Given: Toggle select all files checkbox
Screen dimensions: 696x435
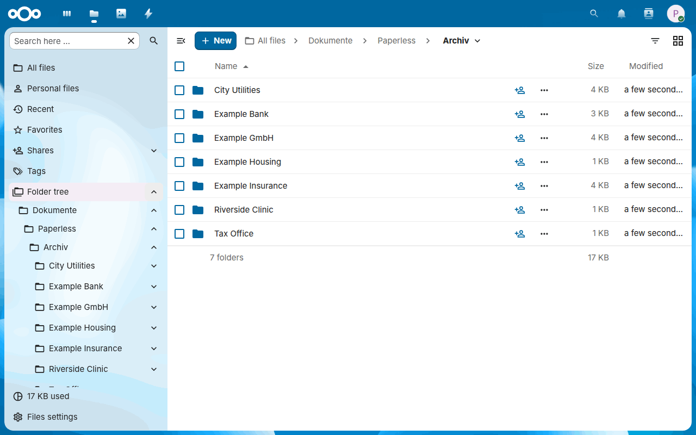Looking at the screenshot, I should [x=179, y=66].
